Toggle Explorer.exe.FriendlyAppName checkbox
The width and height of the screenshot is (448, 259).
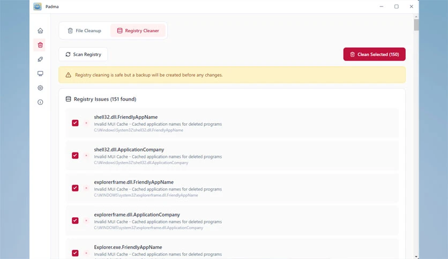point(75,253)
